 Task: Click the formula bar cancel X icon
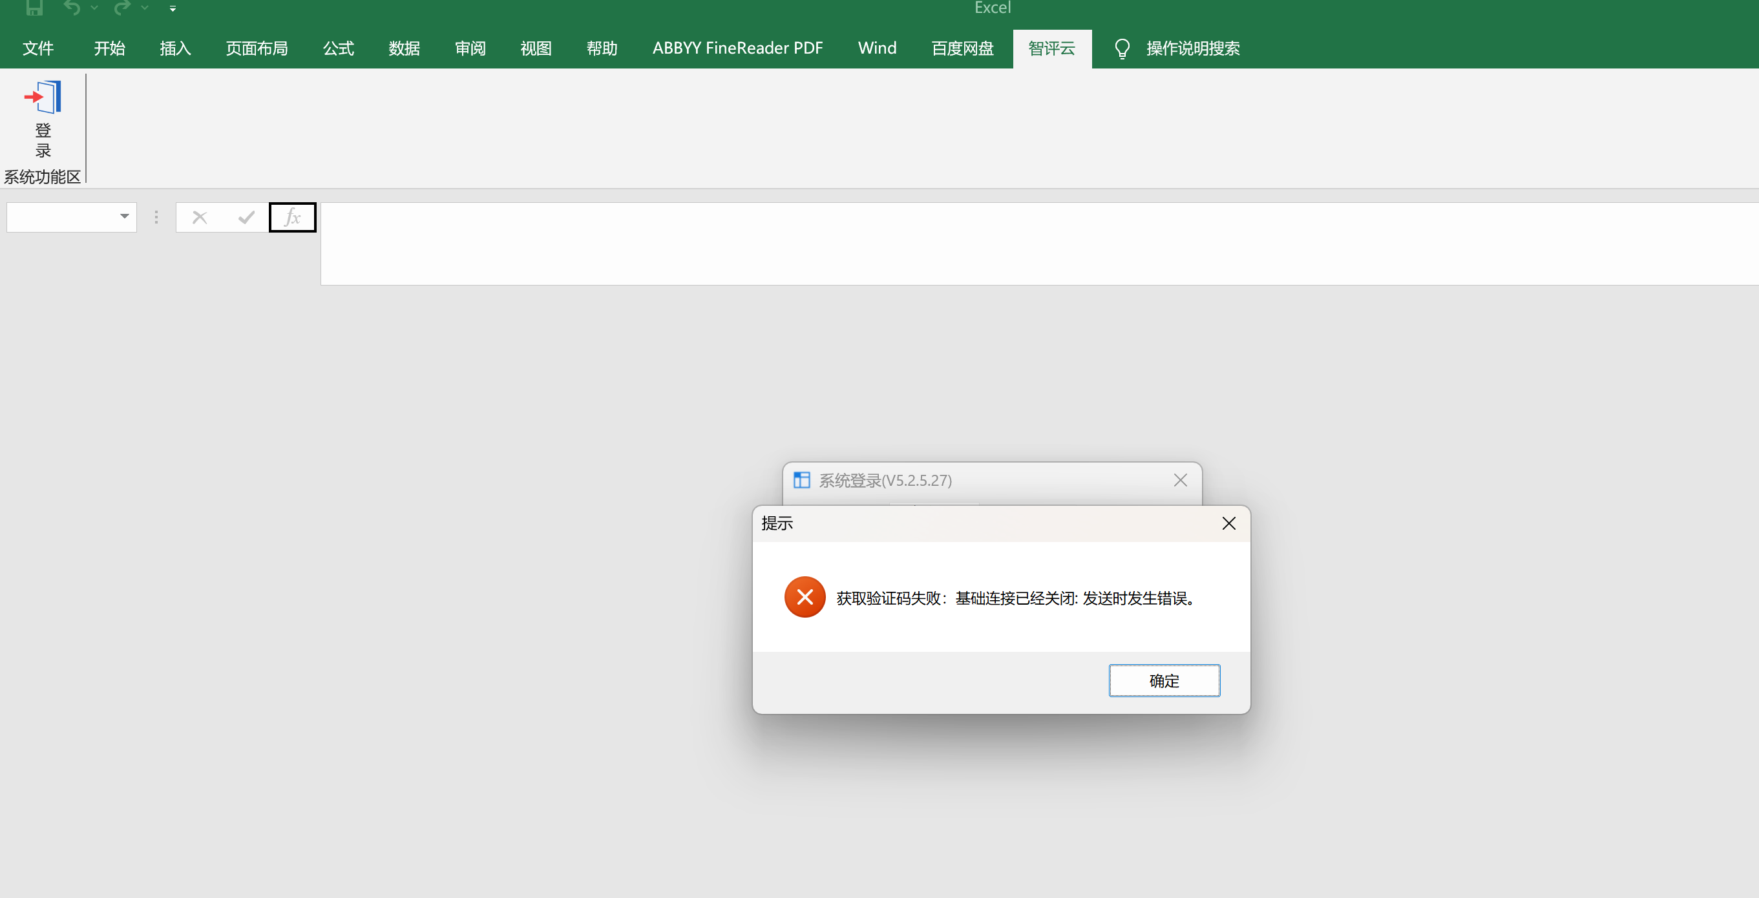tap(200, 217)
